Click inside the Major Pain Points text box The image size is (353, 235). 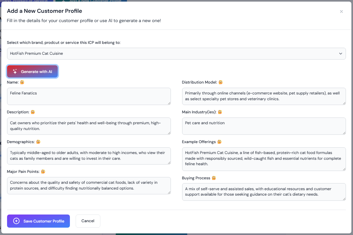(x=89, y=185)
